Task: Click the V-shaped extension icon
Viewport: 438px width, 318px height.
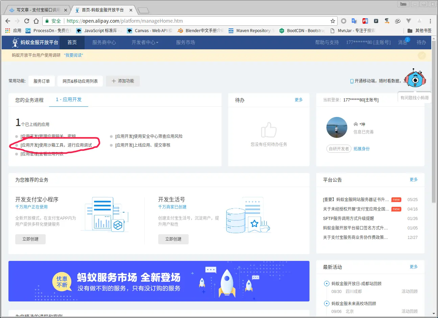Action: 409,21
